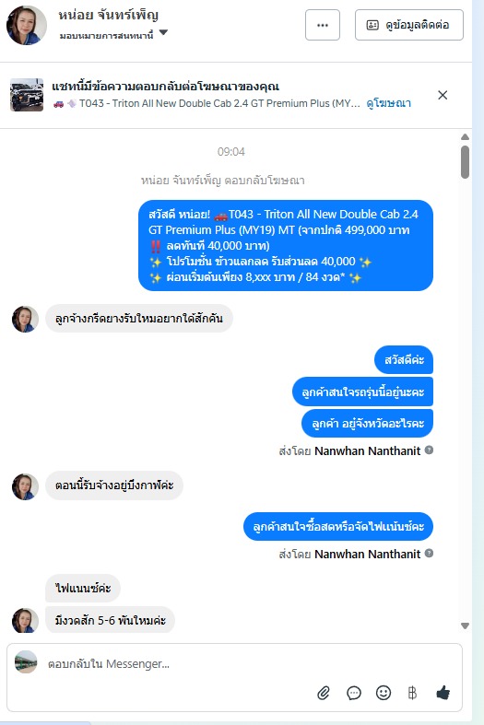
Task: Click the scrollbar up arrow
Action: [x=465, y=137]
